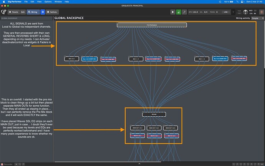Viewport: 265px width, 166px height.
Task: Expand the bottom panel arrow
Action: 139,164
